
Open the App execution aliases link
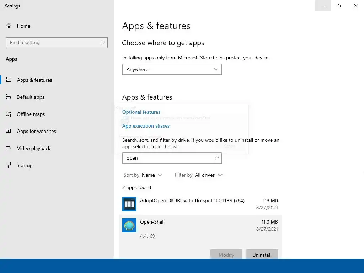point(146,126)
